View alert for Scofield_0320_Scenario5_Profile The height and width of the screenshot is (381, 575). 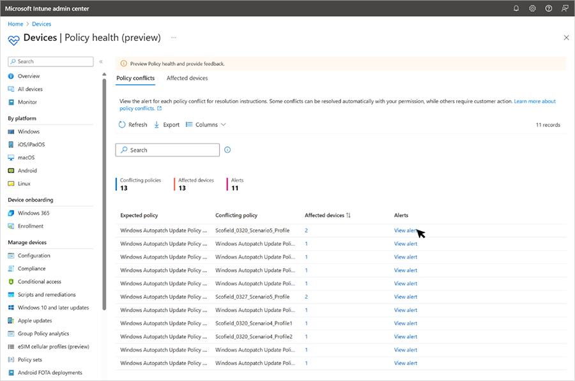[405, 230]
